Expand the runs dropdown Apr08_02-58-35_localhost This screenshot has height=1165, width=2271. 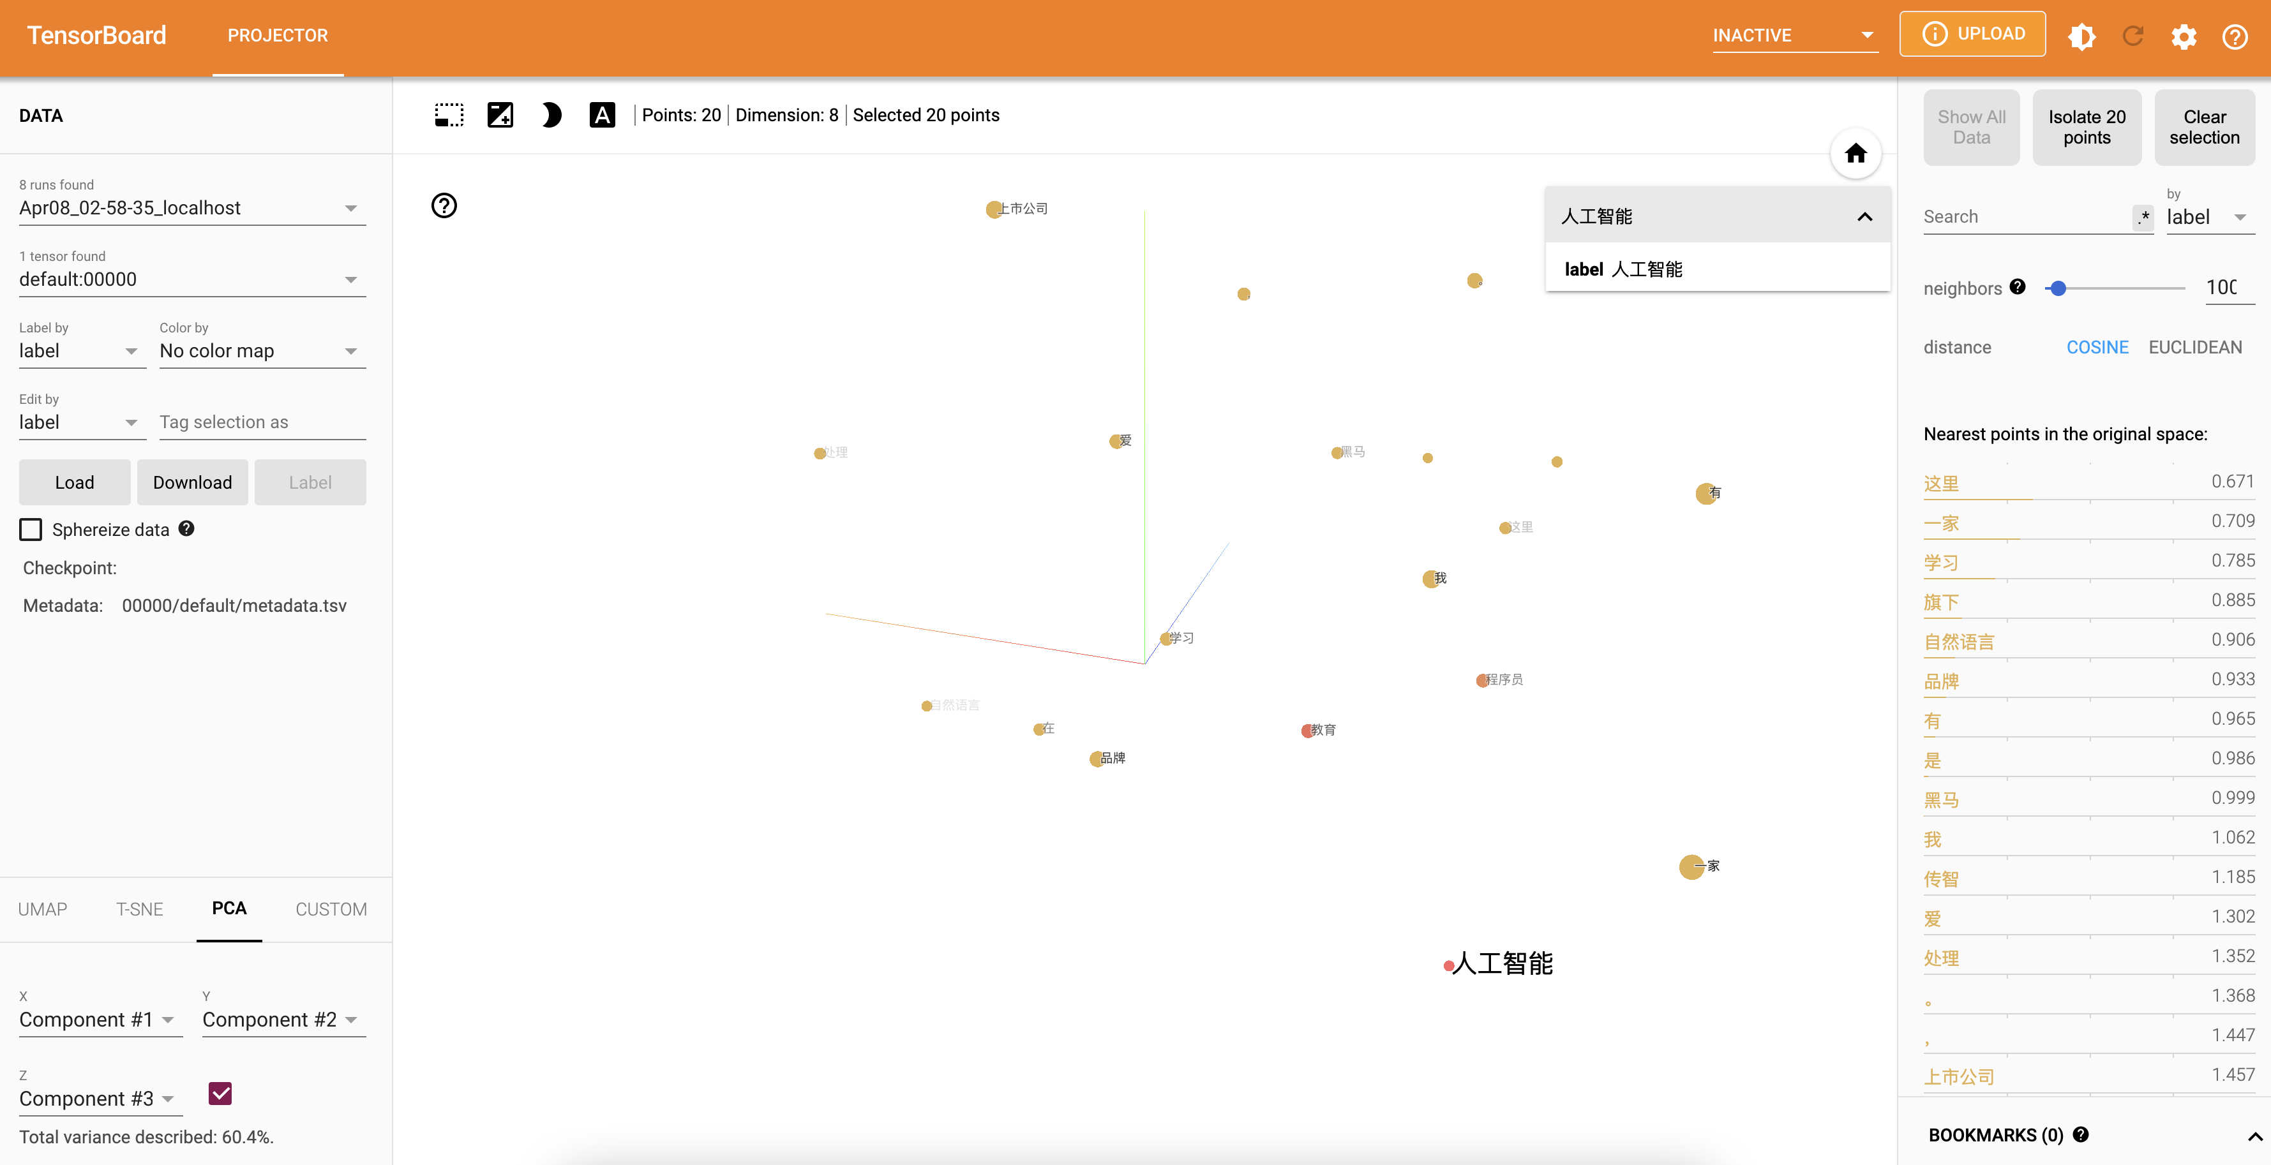[191, 208]
